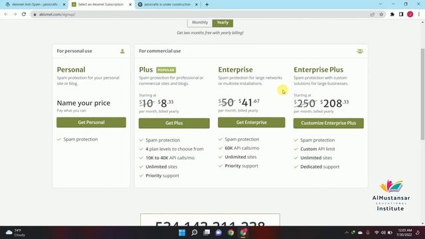Image resolution: width=425 pixels, height=239 pixels.
Task: Click the commercial use group icon
Action: tap(360, 51)
